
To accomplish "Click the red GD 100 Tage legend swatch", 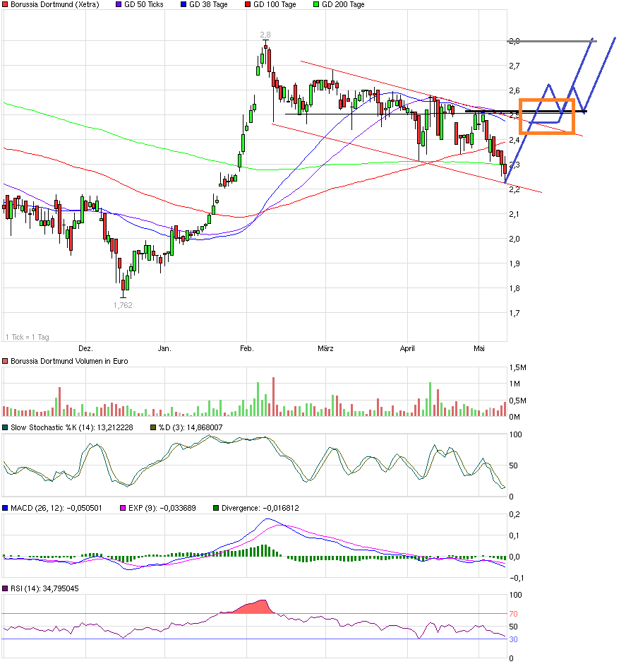I will click(248, 5).
